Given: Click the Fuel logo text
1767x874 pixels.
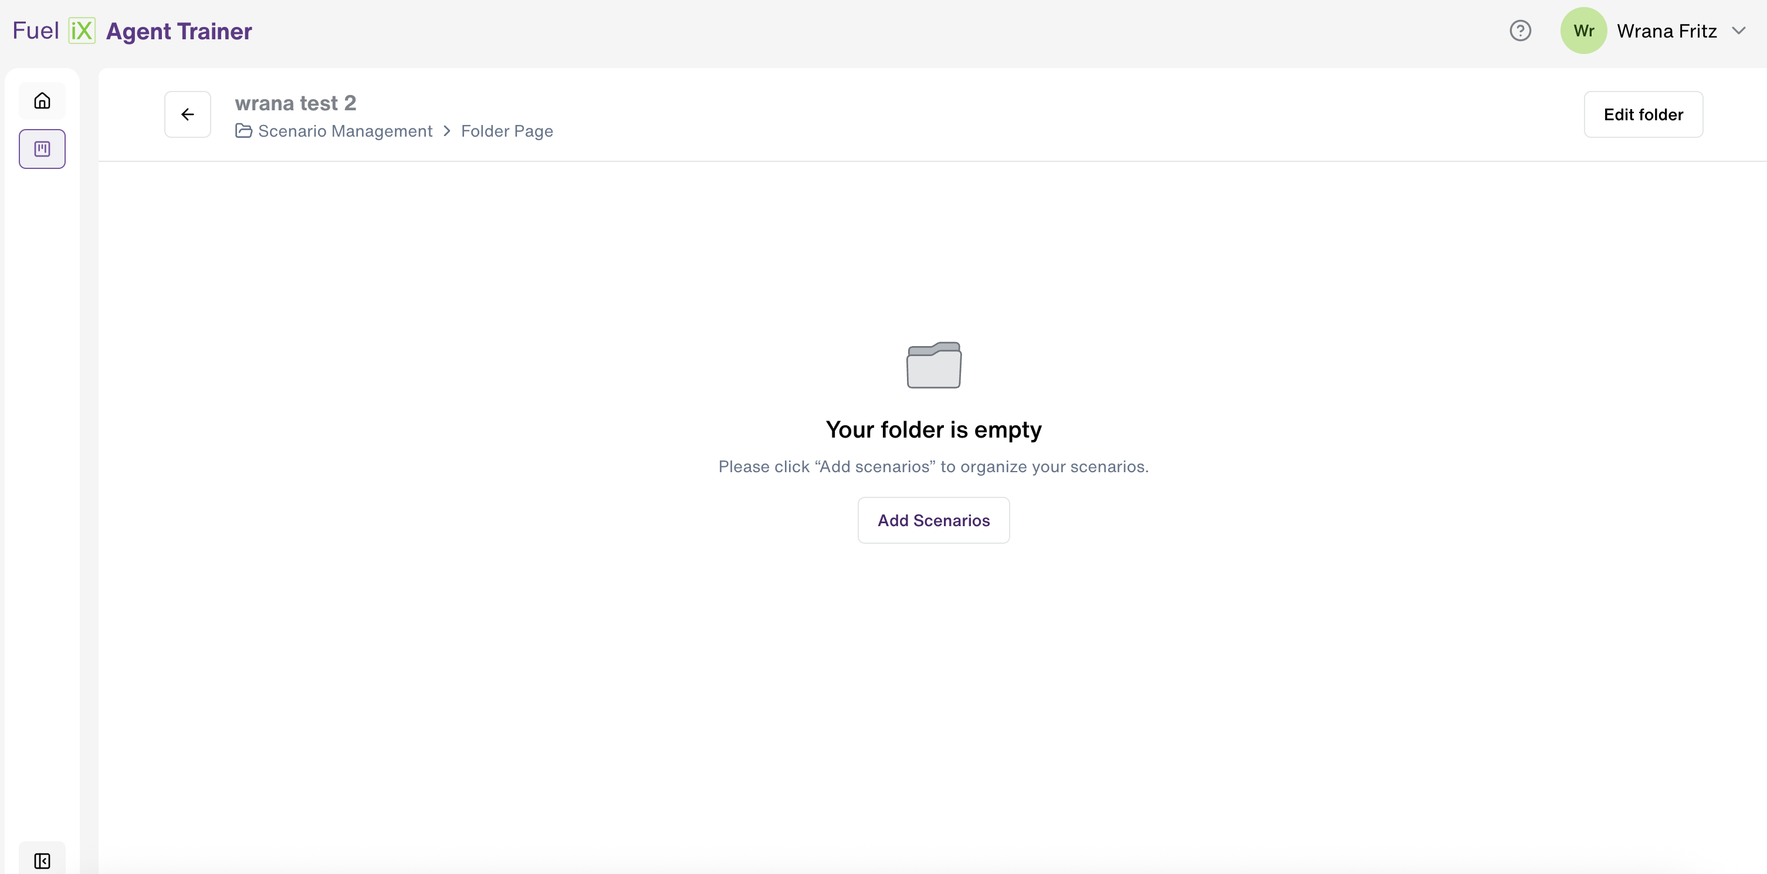Looking at the screenshot, I should point(36,31).
